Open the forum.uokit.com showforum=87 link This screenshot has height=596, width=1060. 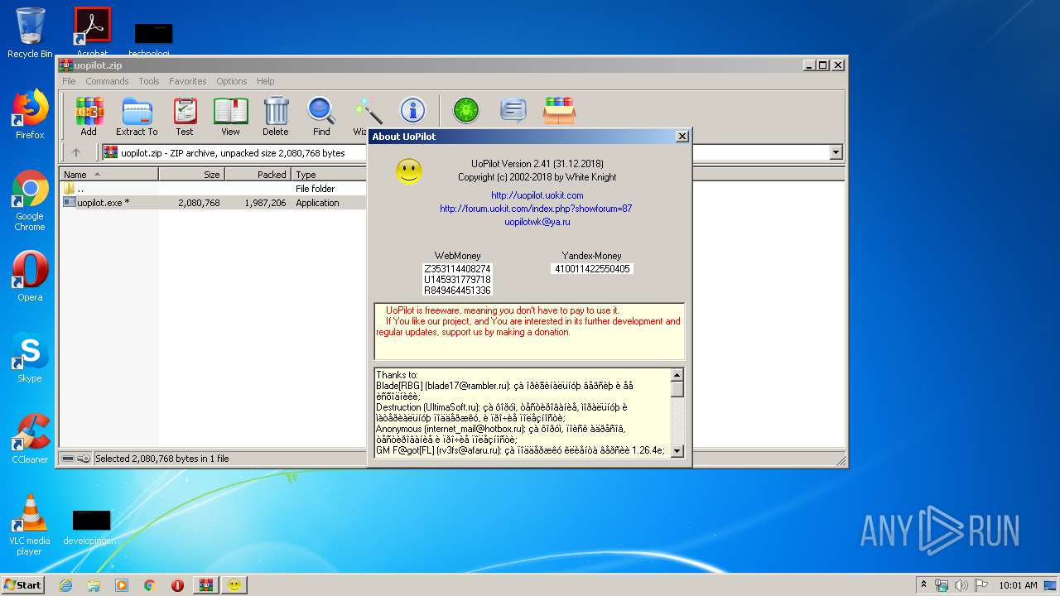(x=536, y=209)
